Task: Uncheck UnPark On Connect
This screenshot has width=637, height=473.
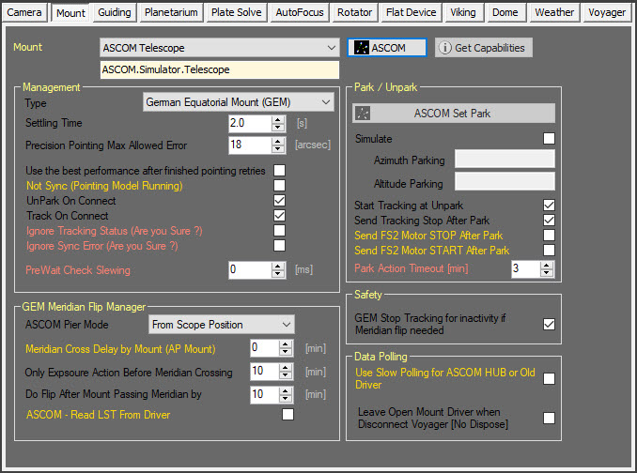Action: pos(279,201)
